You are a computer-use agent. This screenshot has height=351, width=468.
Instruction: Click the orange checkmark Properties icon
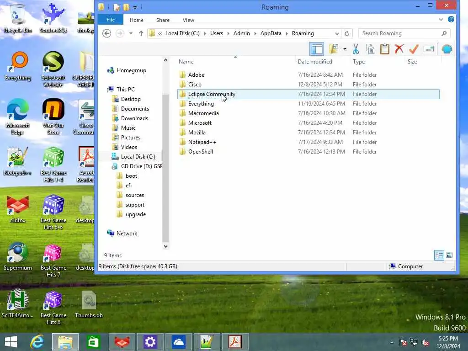pos(414,49)
